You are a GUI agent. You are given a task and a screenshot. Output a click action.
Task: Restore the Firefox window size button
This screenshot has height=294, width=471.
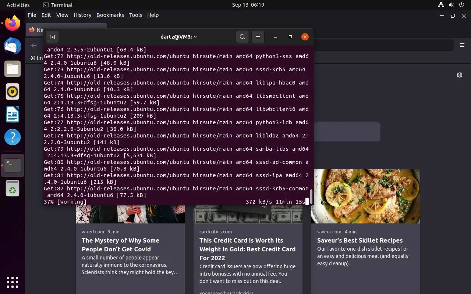point(453,16)
